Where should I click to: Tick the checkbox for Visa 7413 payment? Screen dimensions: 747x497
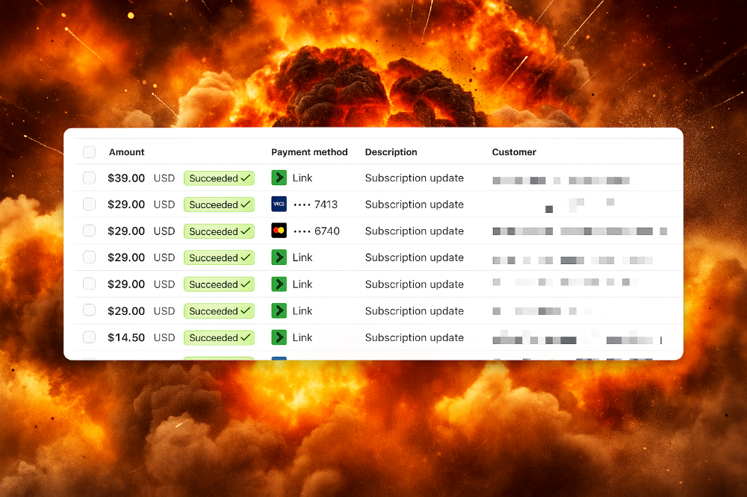(x=90, y=204)
